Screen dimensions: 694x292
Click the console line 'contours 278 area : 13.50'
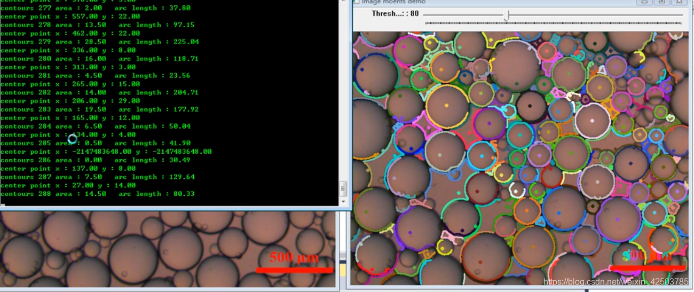tap(98, 25)
